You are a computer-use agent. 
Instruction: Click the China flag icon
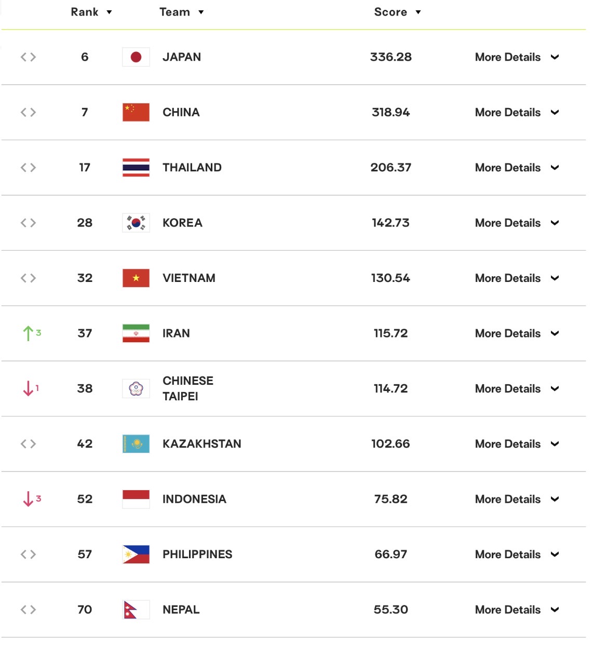(136, 112)
